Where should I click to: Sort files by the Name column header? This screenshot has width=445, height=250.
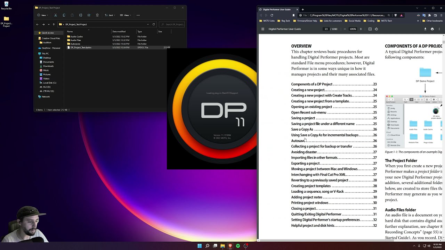70,32
